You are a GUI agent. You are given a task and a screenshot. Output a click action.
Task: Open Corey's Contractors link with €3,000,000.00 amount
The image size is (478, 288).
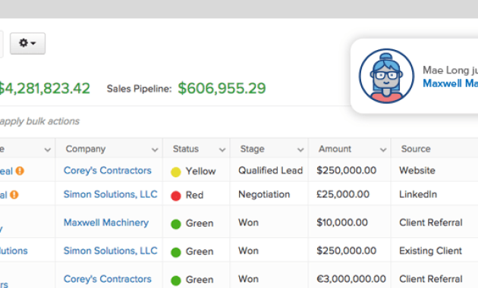pos(107,279)
